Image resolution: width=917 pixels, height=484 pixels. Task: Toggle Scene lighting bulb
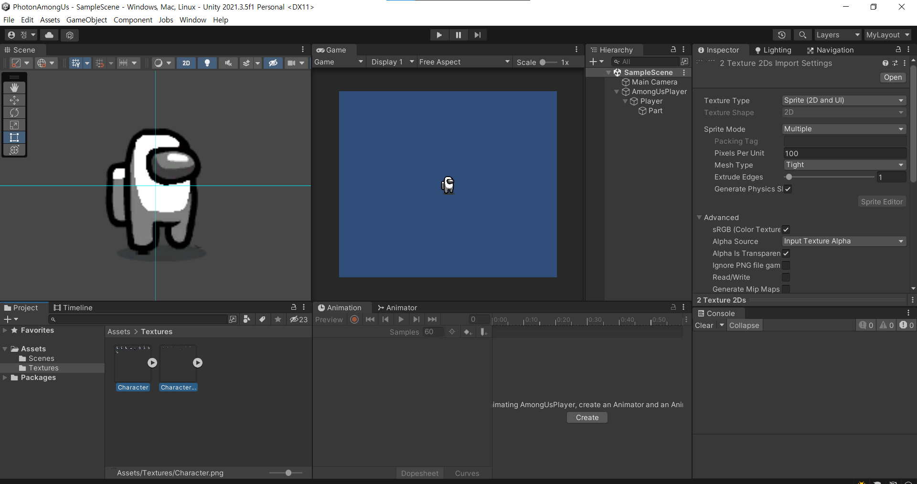click(207, 63)
